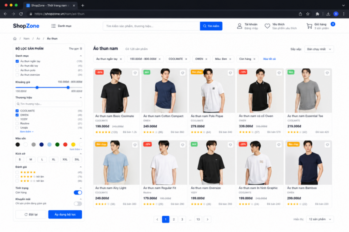
Task: Clear all filters via Xóa tất cả
Action: (x=269, y=59)
